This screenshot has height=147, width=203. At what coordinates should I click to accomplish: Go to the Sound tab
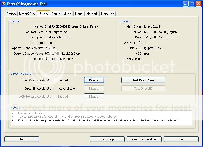pyautogui.click(x=56, y=14)
